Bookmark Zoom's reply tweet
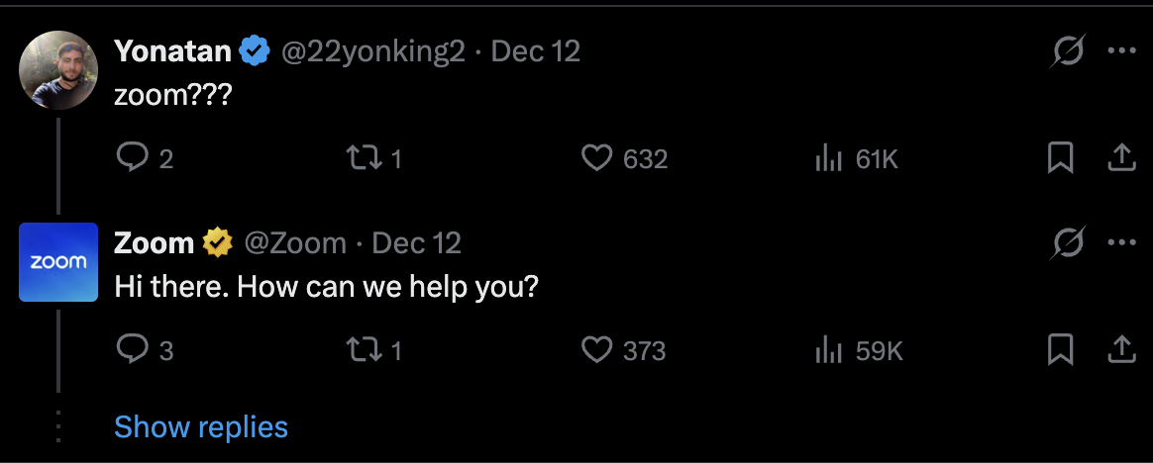The width and height of the screenshot is (1153, 463). 1060,350
